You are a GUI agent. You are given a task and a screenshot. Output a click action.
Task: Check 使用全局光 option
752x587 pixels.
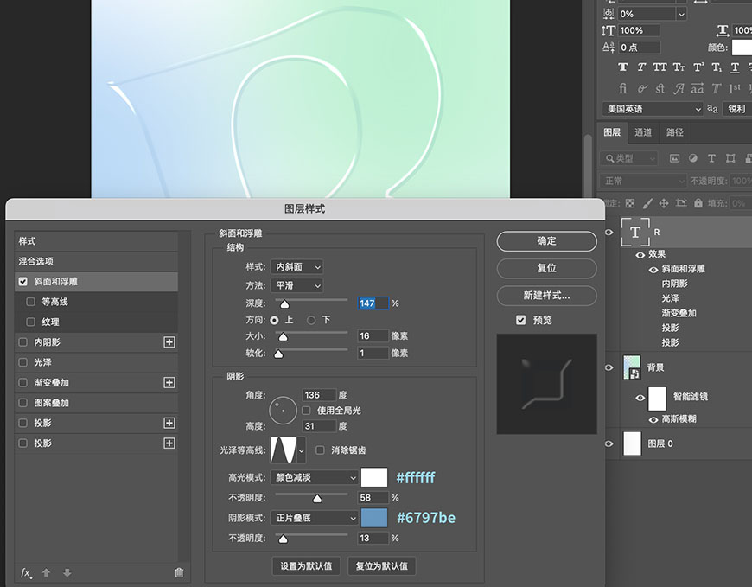(306, 411)
